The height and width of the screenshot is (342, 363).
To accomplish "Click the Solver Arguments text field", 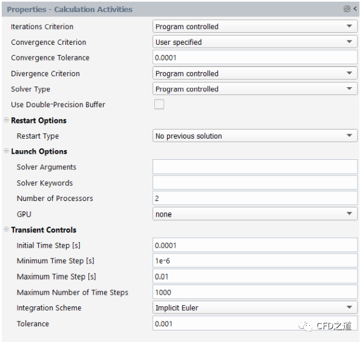I will [x=255, y=167].
